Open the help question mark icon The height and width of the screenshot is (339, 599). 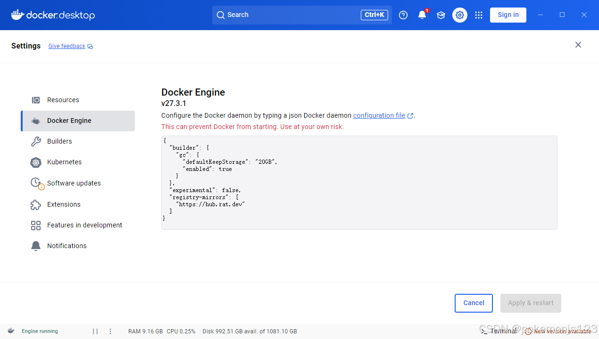pos(403,15)
